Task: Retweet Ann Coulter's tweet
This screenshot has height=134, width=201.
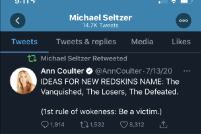Action: 84,125
